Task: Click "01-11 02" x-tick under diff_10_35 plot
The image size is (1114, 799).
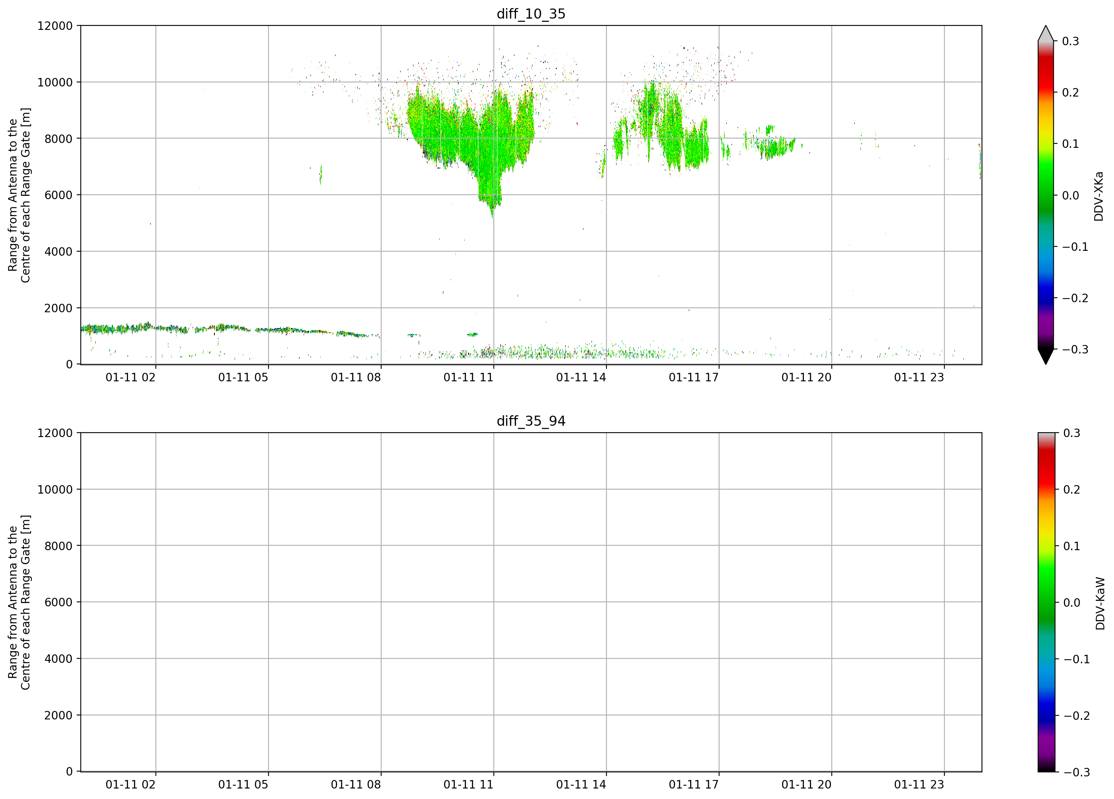Action: click(131, 378)
